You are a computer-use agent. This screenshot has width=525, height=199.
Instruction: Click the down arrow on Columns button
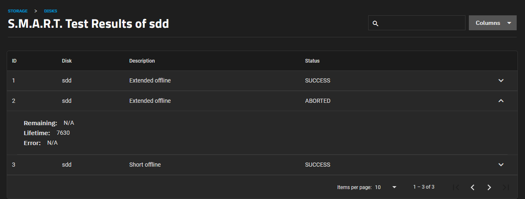[509, 23]
